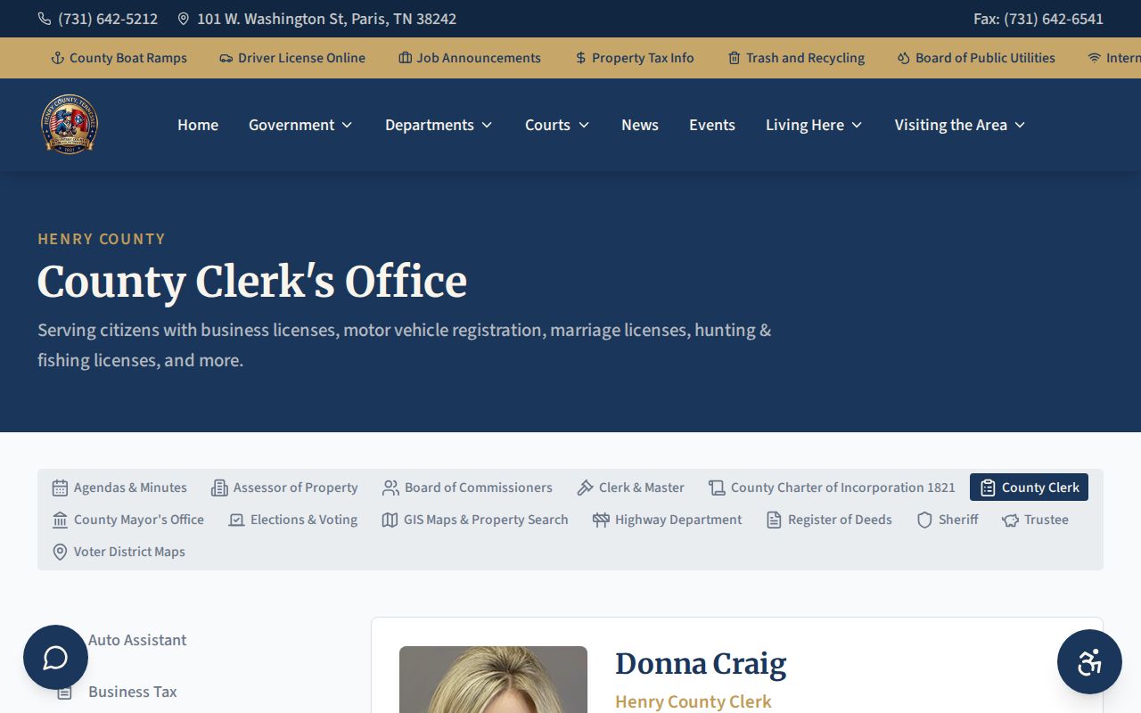Open the chat bubble widget
Viewport: 1141px width, 713px height.
coord(55,658)
